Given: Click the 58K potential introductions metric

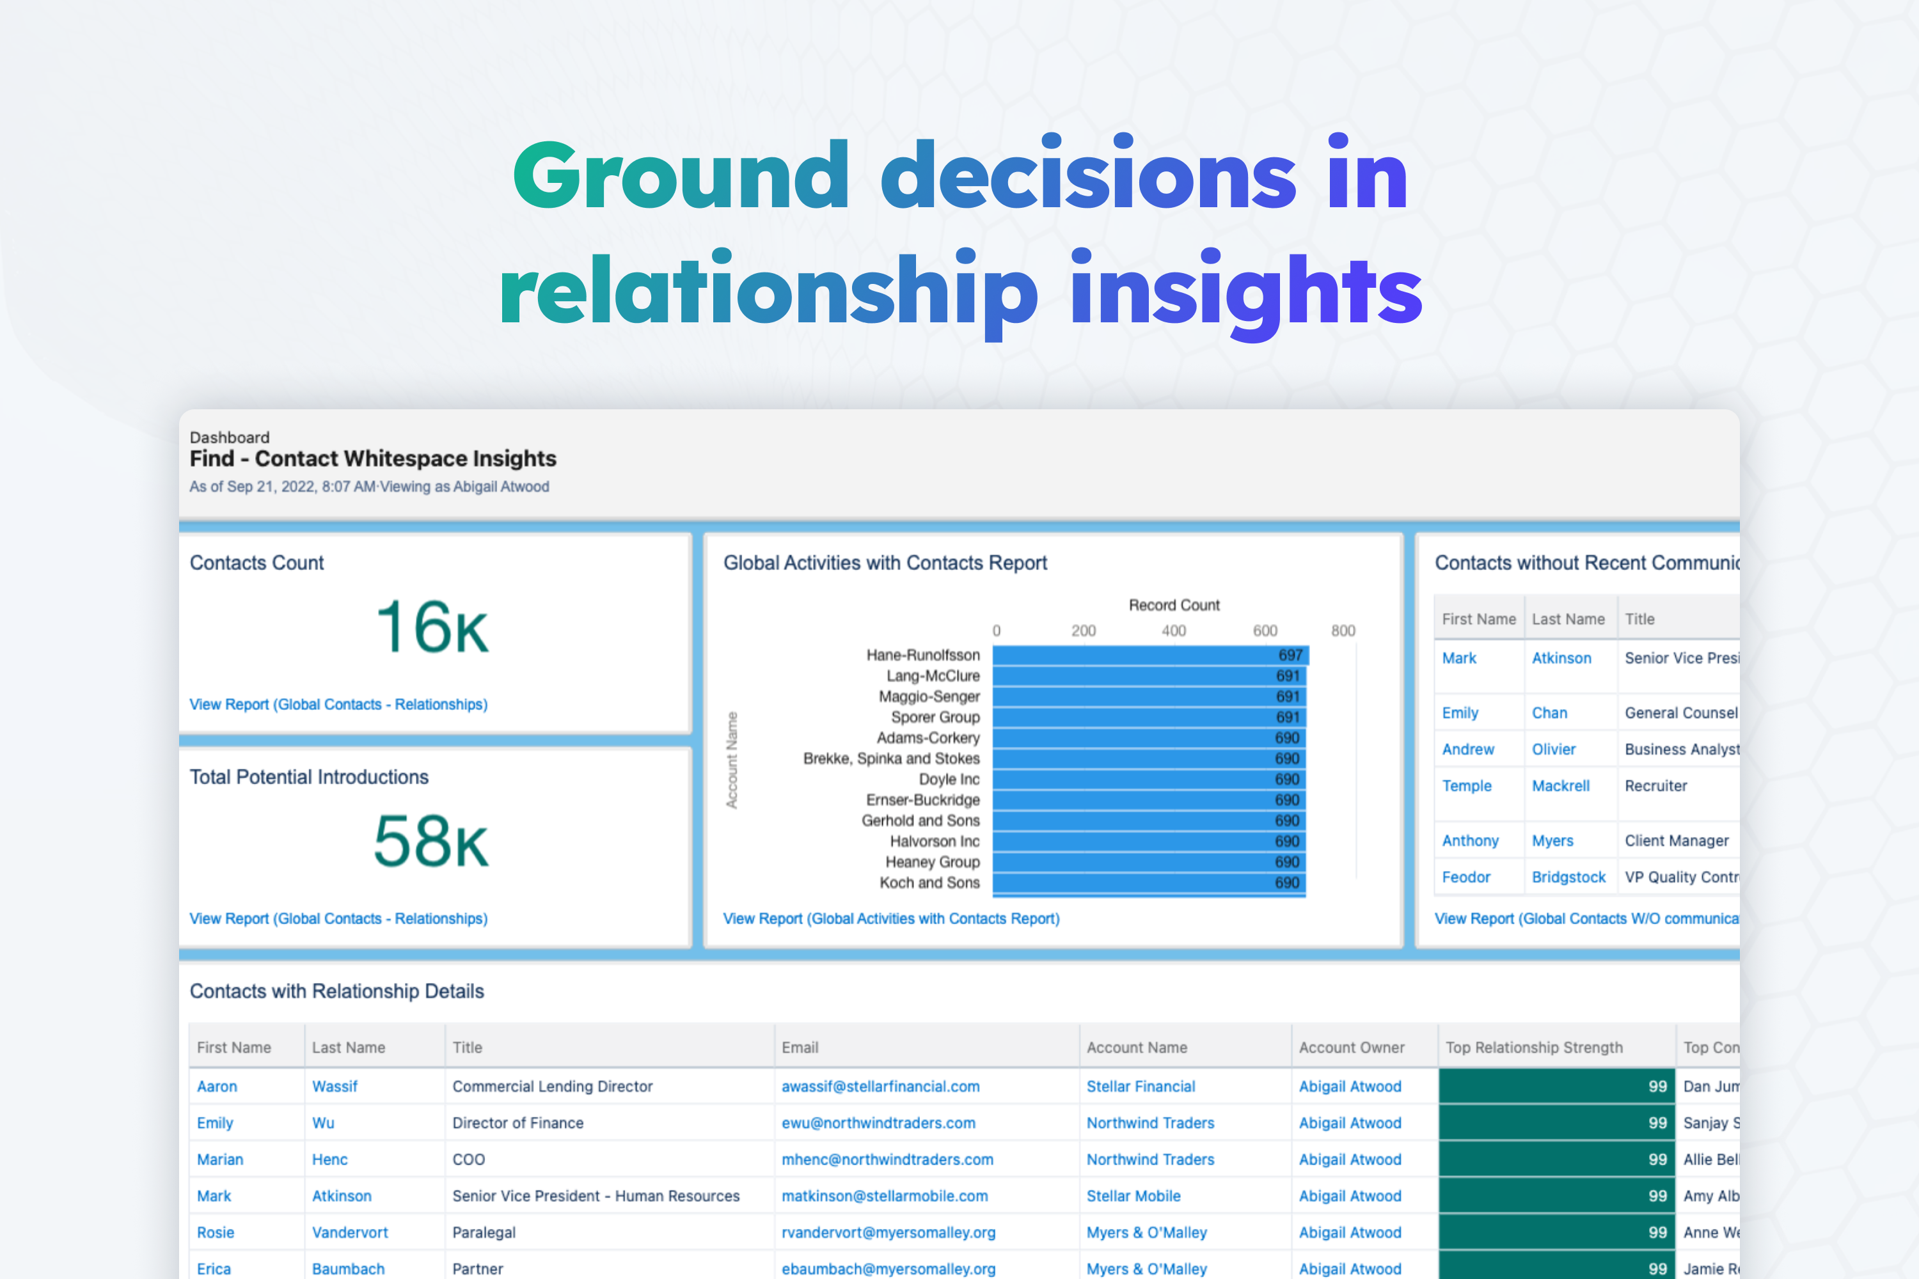Looking at the screenshot, I should (x=430, y=842).
